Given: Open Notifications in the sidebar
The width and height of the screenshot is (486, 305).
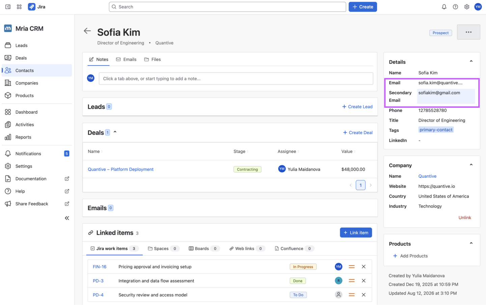Looking at the screenshot, I should 37,154.
